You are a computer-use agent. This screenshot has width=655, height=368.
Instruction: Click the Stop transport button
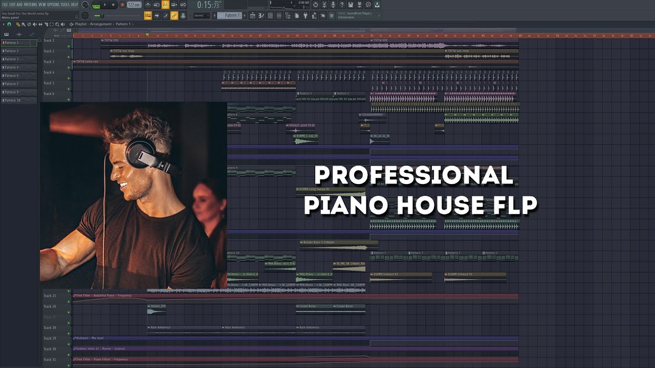[x=113, y=5]
